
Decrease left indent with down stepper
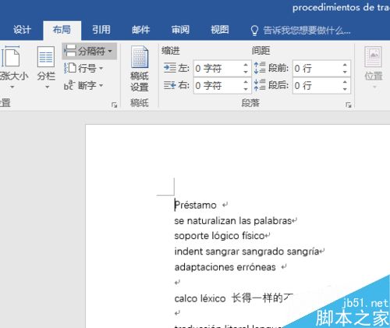pos(246,72)
